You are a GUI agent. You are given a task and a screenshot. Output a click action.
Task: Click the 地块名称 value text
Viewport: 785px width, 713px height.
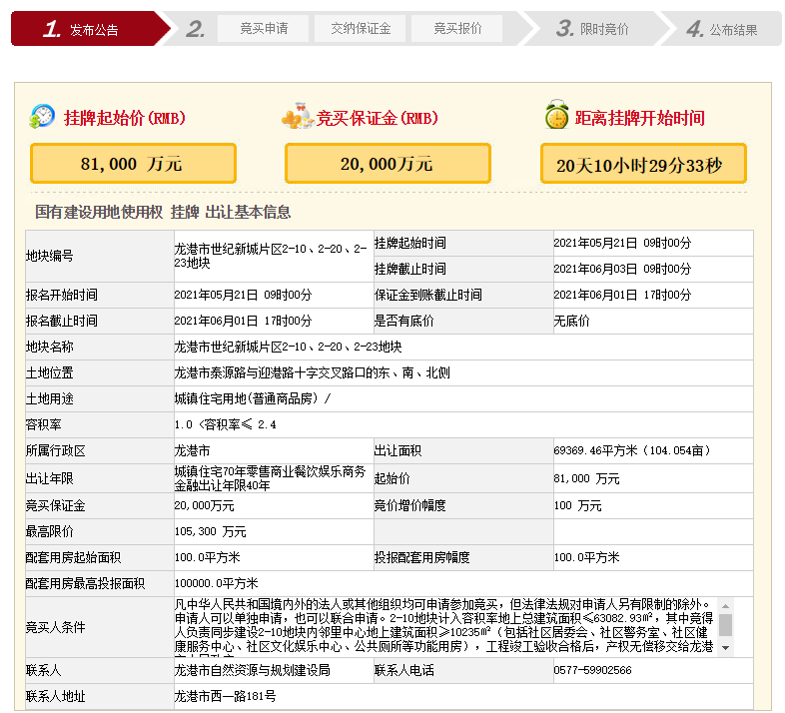[288, 347]
